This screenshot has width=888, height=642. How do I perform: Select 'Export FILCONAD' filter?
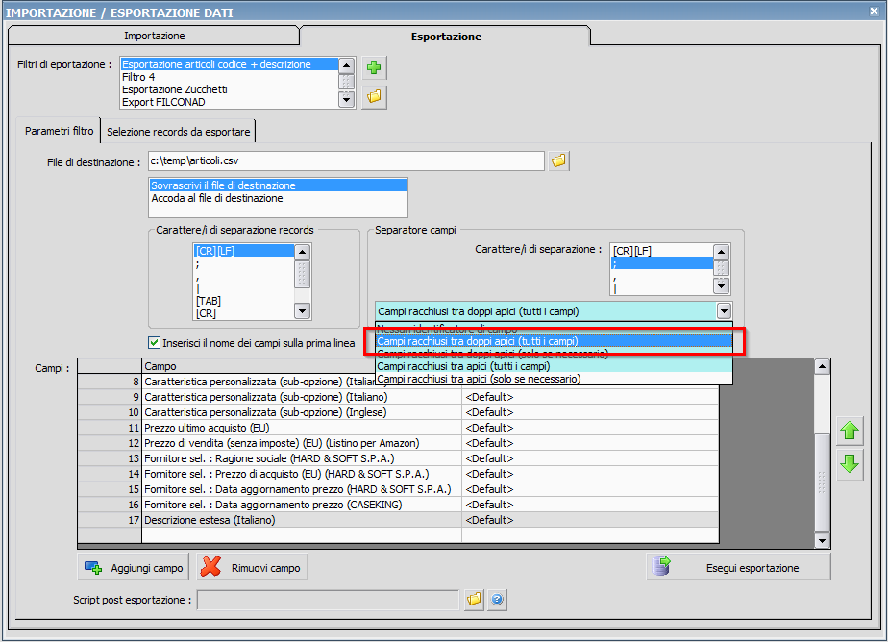[x=229, y=102]
